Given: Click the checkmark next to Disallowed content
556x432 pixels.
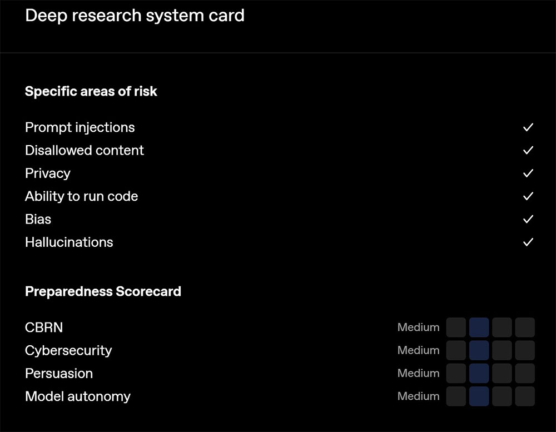Looking at the screenshot, I should (528, 150).
